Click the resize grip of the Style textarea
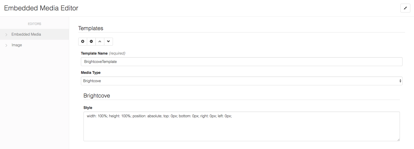The width and height of the screenshot is (414, 149). [398, 140]
